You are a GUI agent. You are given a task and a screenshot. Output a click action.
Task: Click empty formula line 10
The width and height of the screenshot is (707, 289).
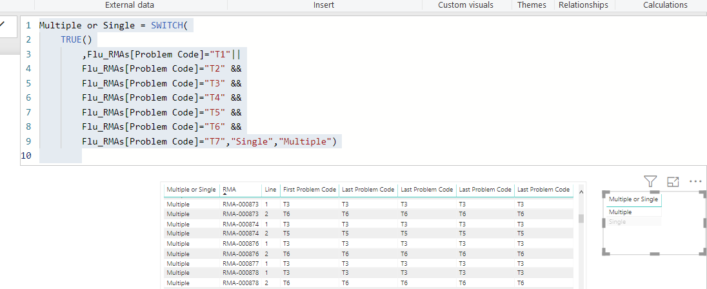tap(61, 156)
